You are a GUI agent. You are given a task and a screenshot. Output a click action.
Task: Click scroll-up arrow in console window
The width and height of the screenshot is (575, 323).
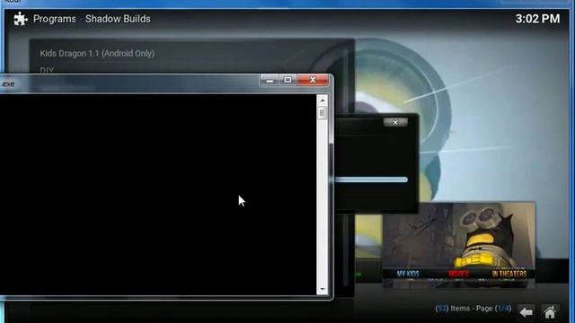click(323, 100)
